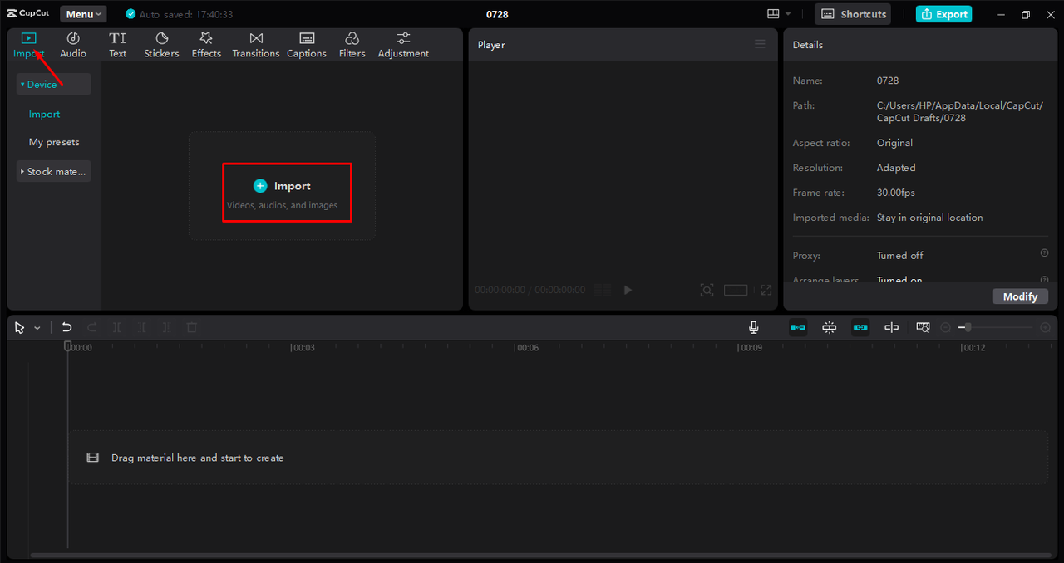Undo the last action
Image resolution: width=1064 pixels, height=563 pixels.
[x=67, y=328]
